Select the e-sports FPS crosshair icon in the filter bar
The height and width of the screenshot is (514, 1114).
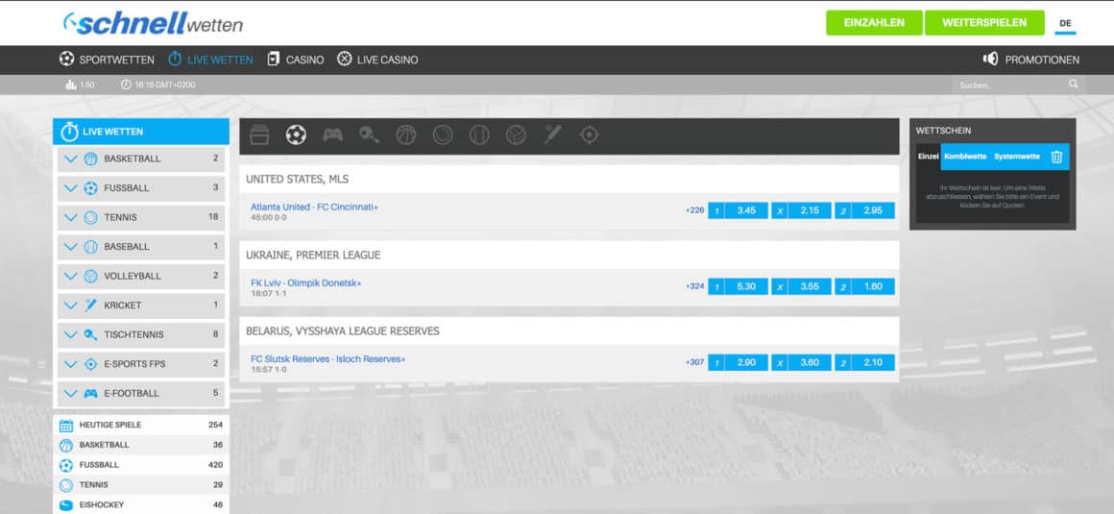click(589, 135)
